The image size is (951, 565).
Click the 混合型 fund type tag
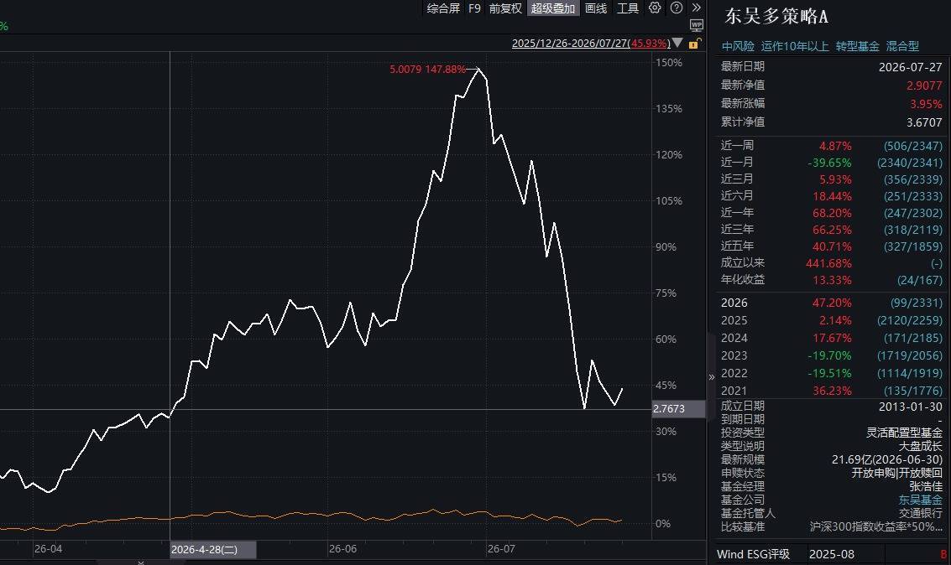pos(902,46)
